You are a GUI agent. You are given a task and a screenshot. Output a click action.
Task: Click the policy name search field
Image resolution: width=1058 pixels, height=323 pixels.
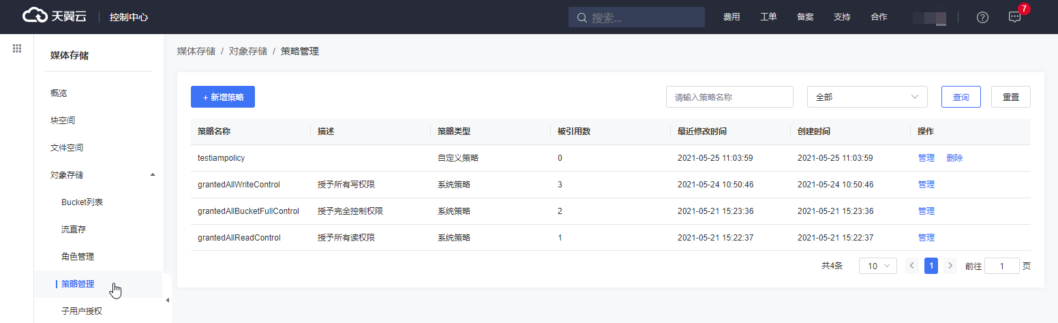point(729,97)
